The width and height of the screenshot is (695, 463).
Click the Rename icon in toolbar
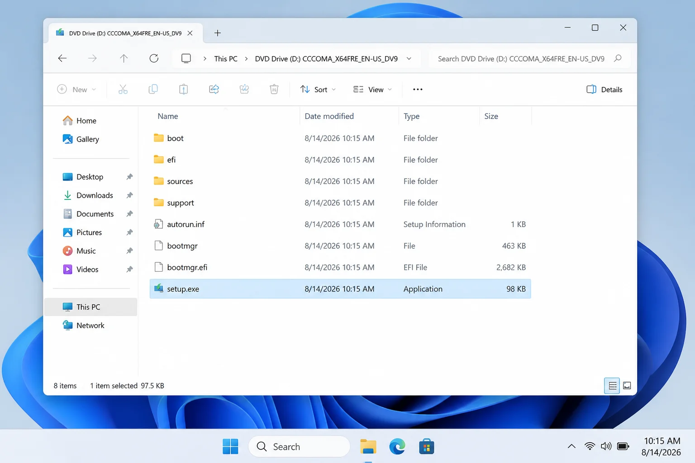tap(244, 89)
